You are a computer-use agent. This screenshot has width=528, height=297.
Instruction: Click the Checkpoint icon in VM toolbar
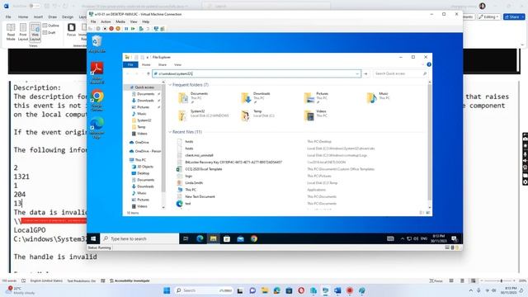pyautogui.click(x=141, y=29)
